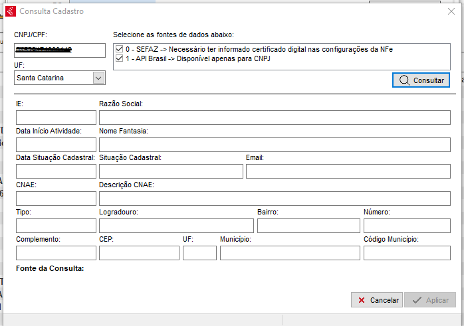Select the Município input field
This screenshot has height=326, width=464.
click(x=289, y=253)
